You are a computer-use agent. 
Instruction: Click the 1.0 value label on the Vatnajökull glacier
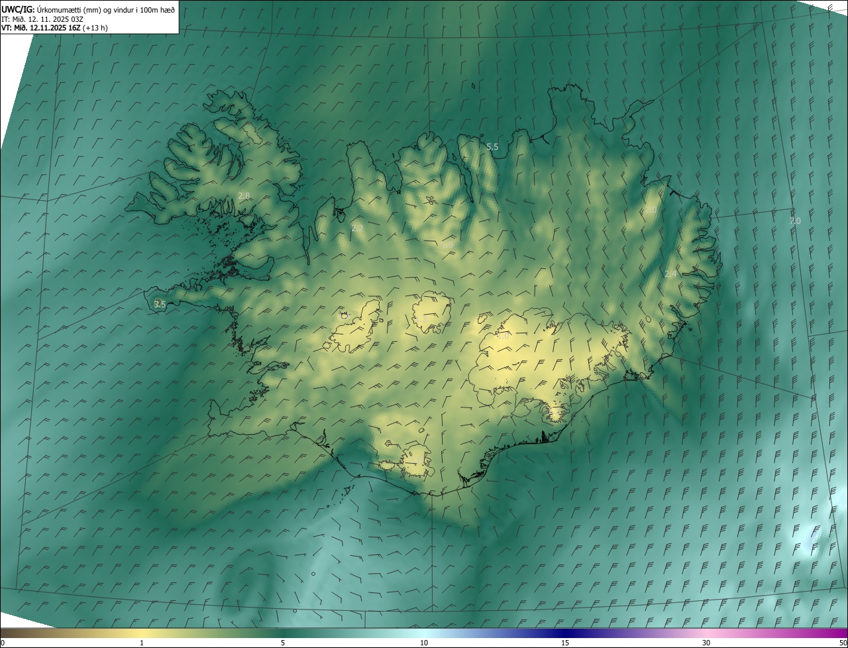click(x=503, y=336)
